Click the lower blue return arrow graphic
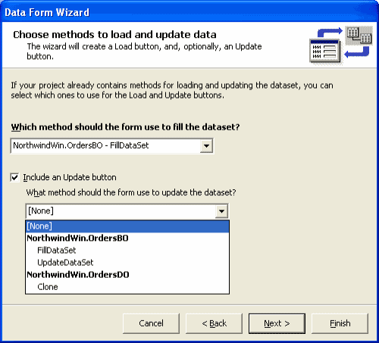 [x=357, y=52]
